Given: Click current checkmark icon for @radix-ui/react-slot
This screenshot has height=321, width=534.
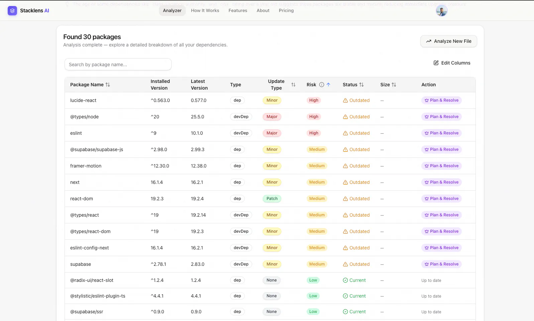Looking at the screenshot, I should click(345, 280).
